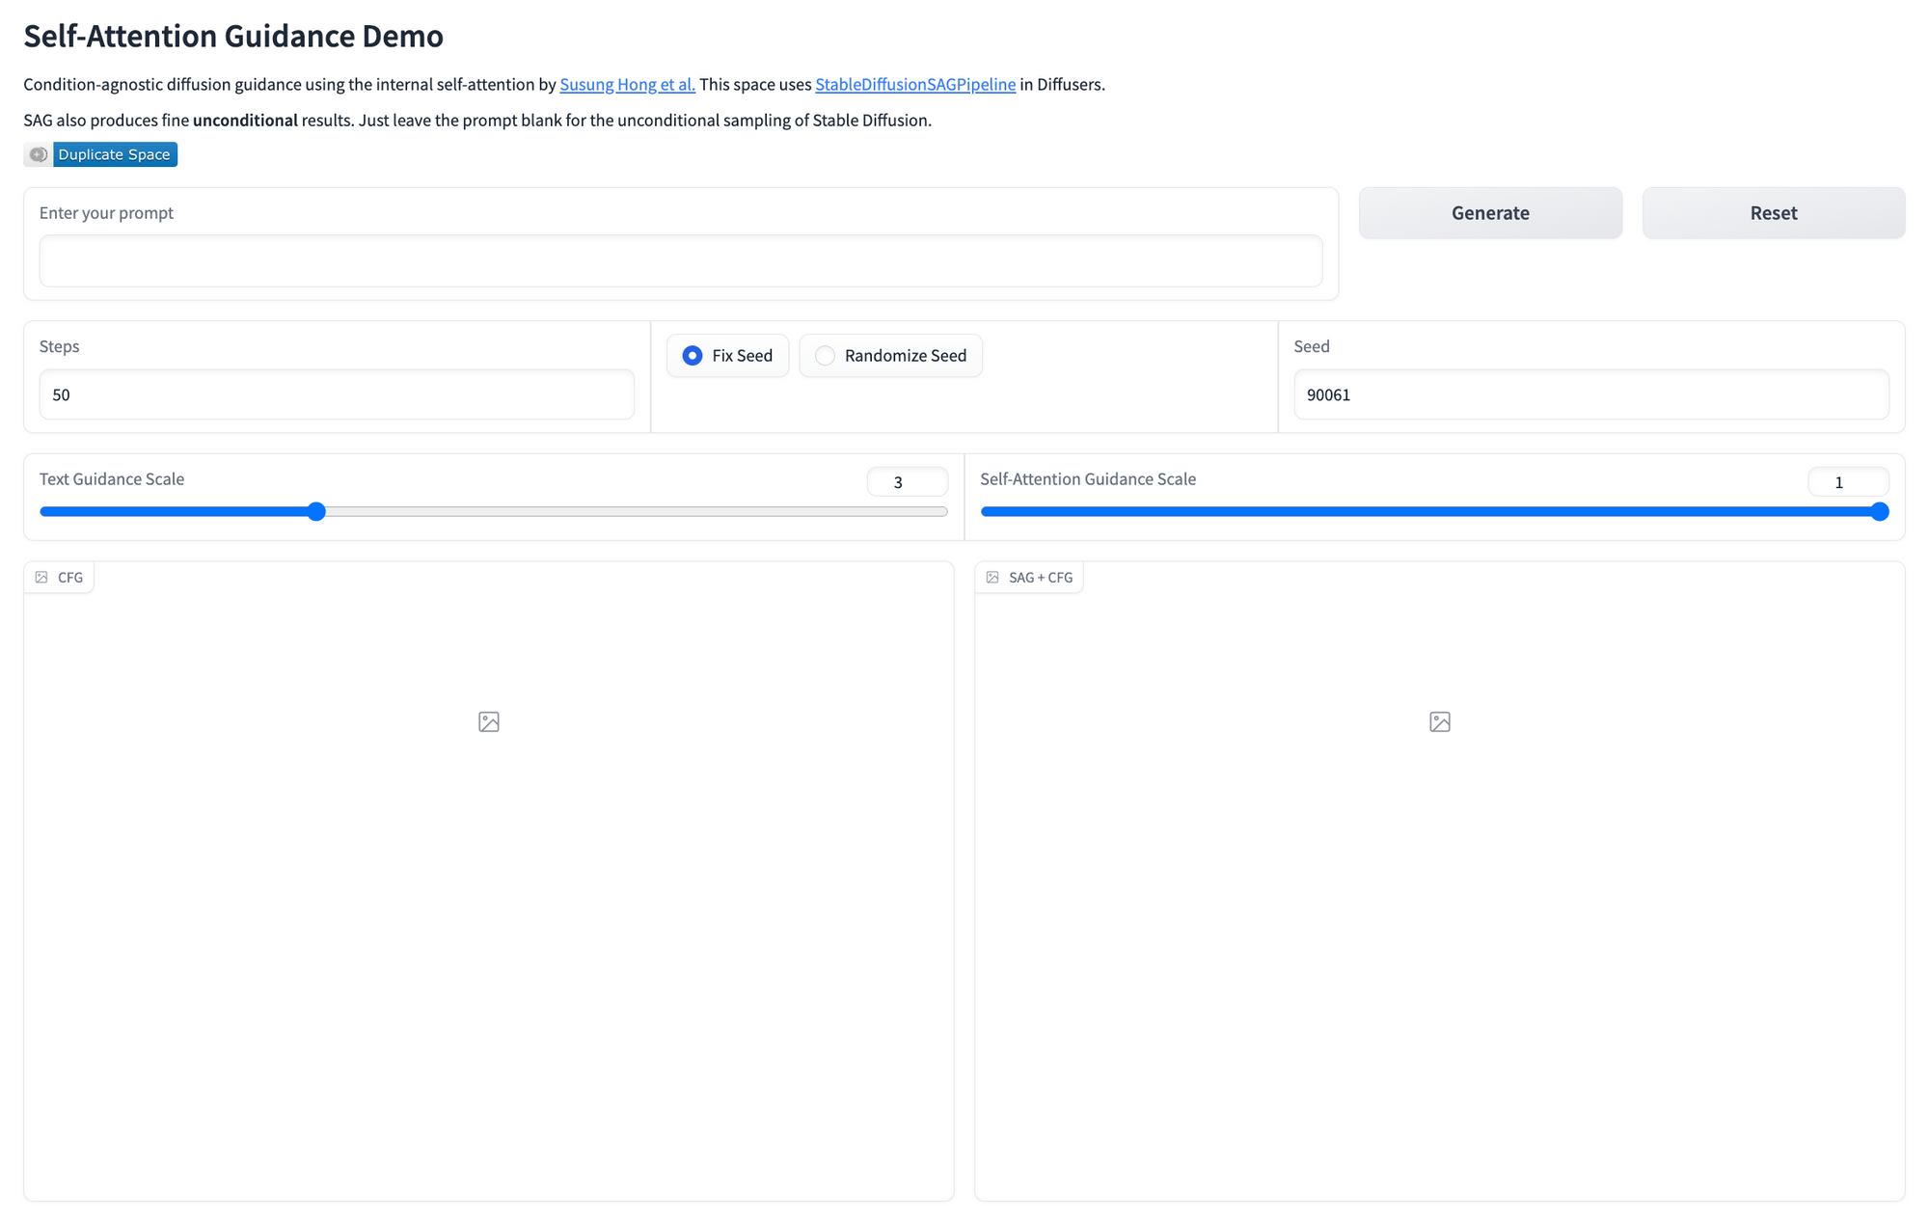1929x1220 pixels.
Task: Click into the Seed number field
Action: 1590,394
